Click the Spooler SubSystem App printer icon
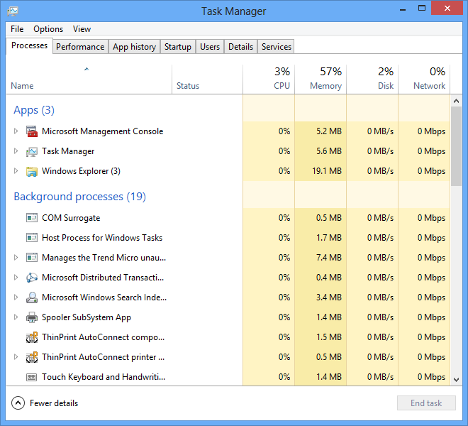 pos(31,317)
